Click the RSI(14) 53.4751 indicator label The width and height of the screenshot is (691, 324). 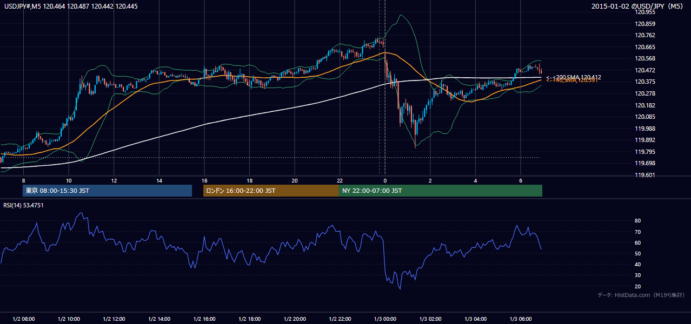coord(24,205)
